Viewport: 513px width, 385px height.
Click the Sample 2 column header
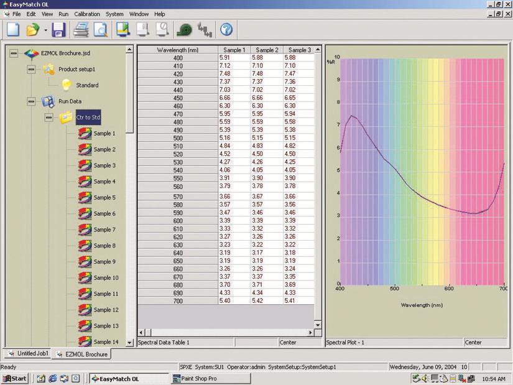(267, 50)
